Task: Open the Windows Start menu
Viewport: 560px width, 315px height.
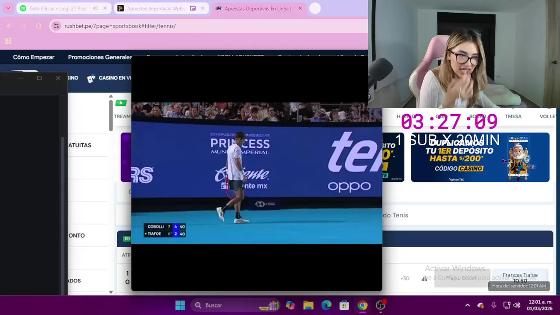Action: (x=180, y=305)
